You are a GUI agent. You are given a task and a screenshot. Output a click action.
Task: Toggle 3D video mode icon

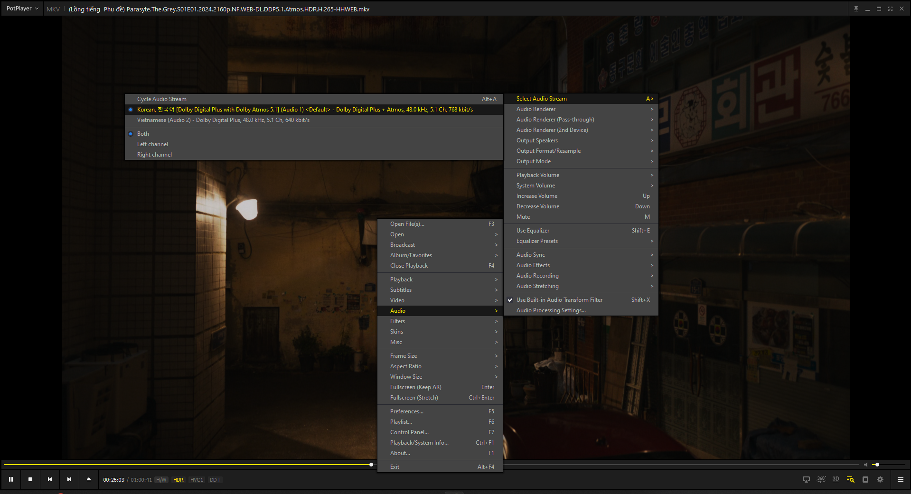pyautogui.click(x=836, y=479)
